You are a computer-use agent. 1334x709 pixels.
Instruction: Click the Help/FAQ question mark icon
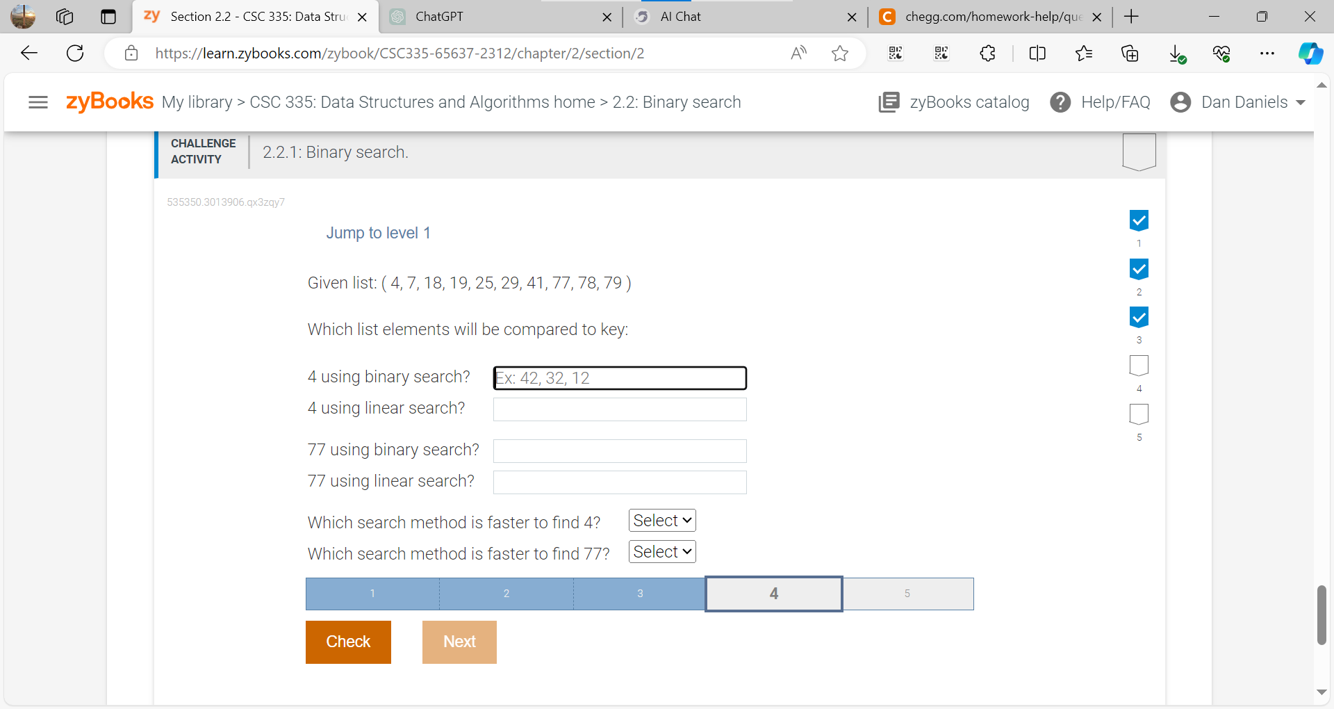[x=1060, y=102]
